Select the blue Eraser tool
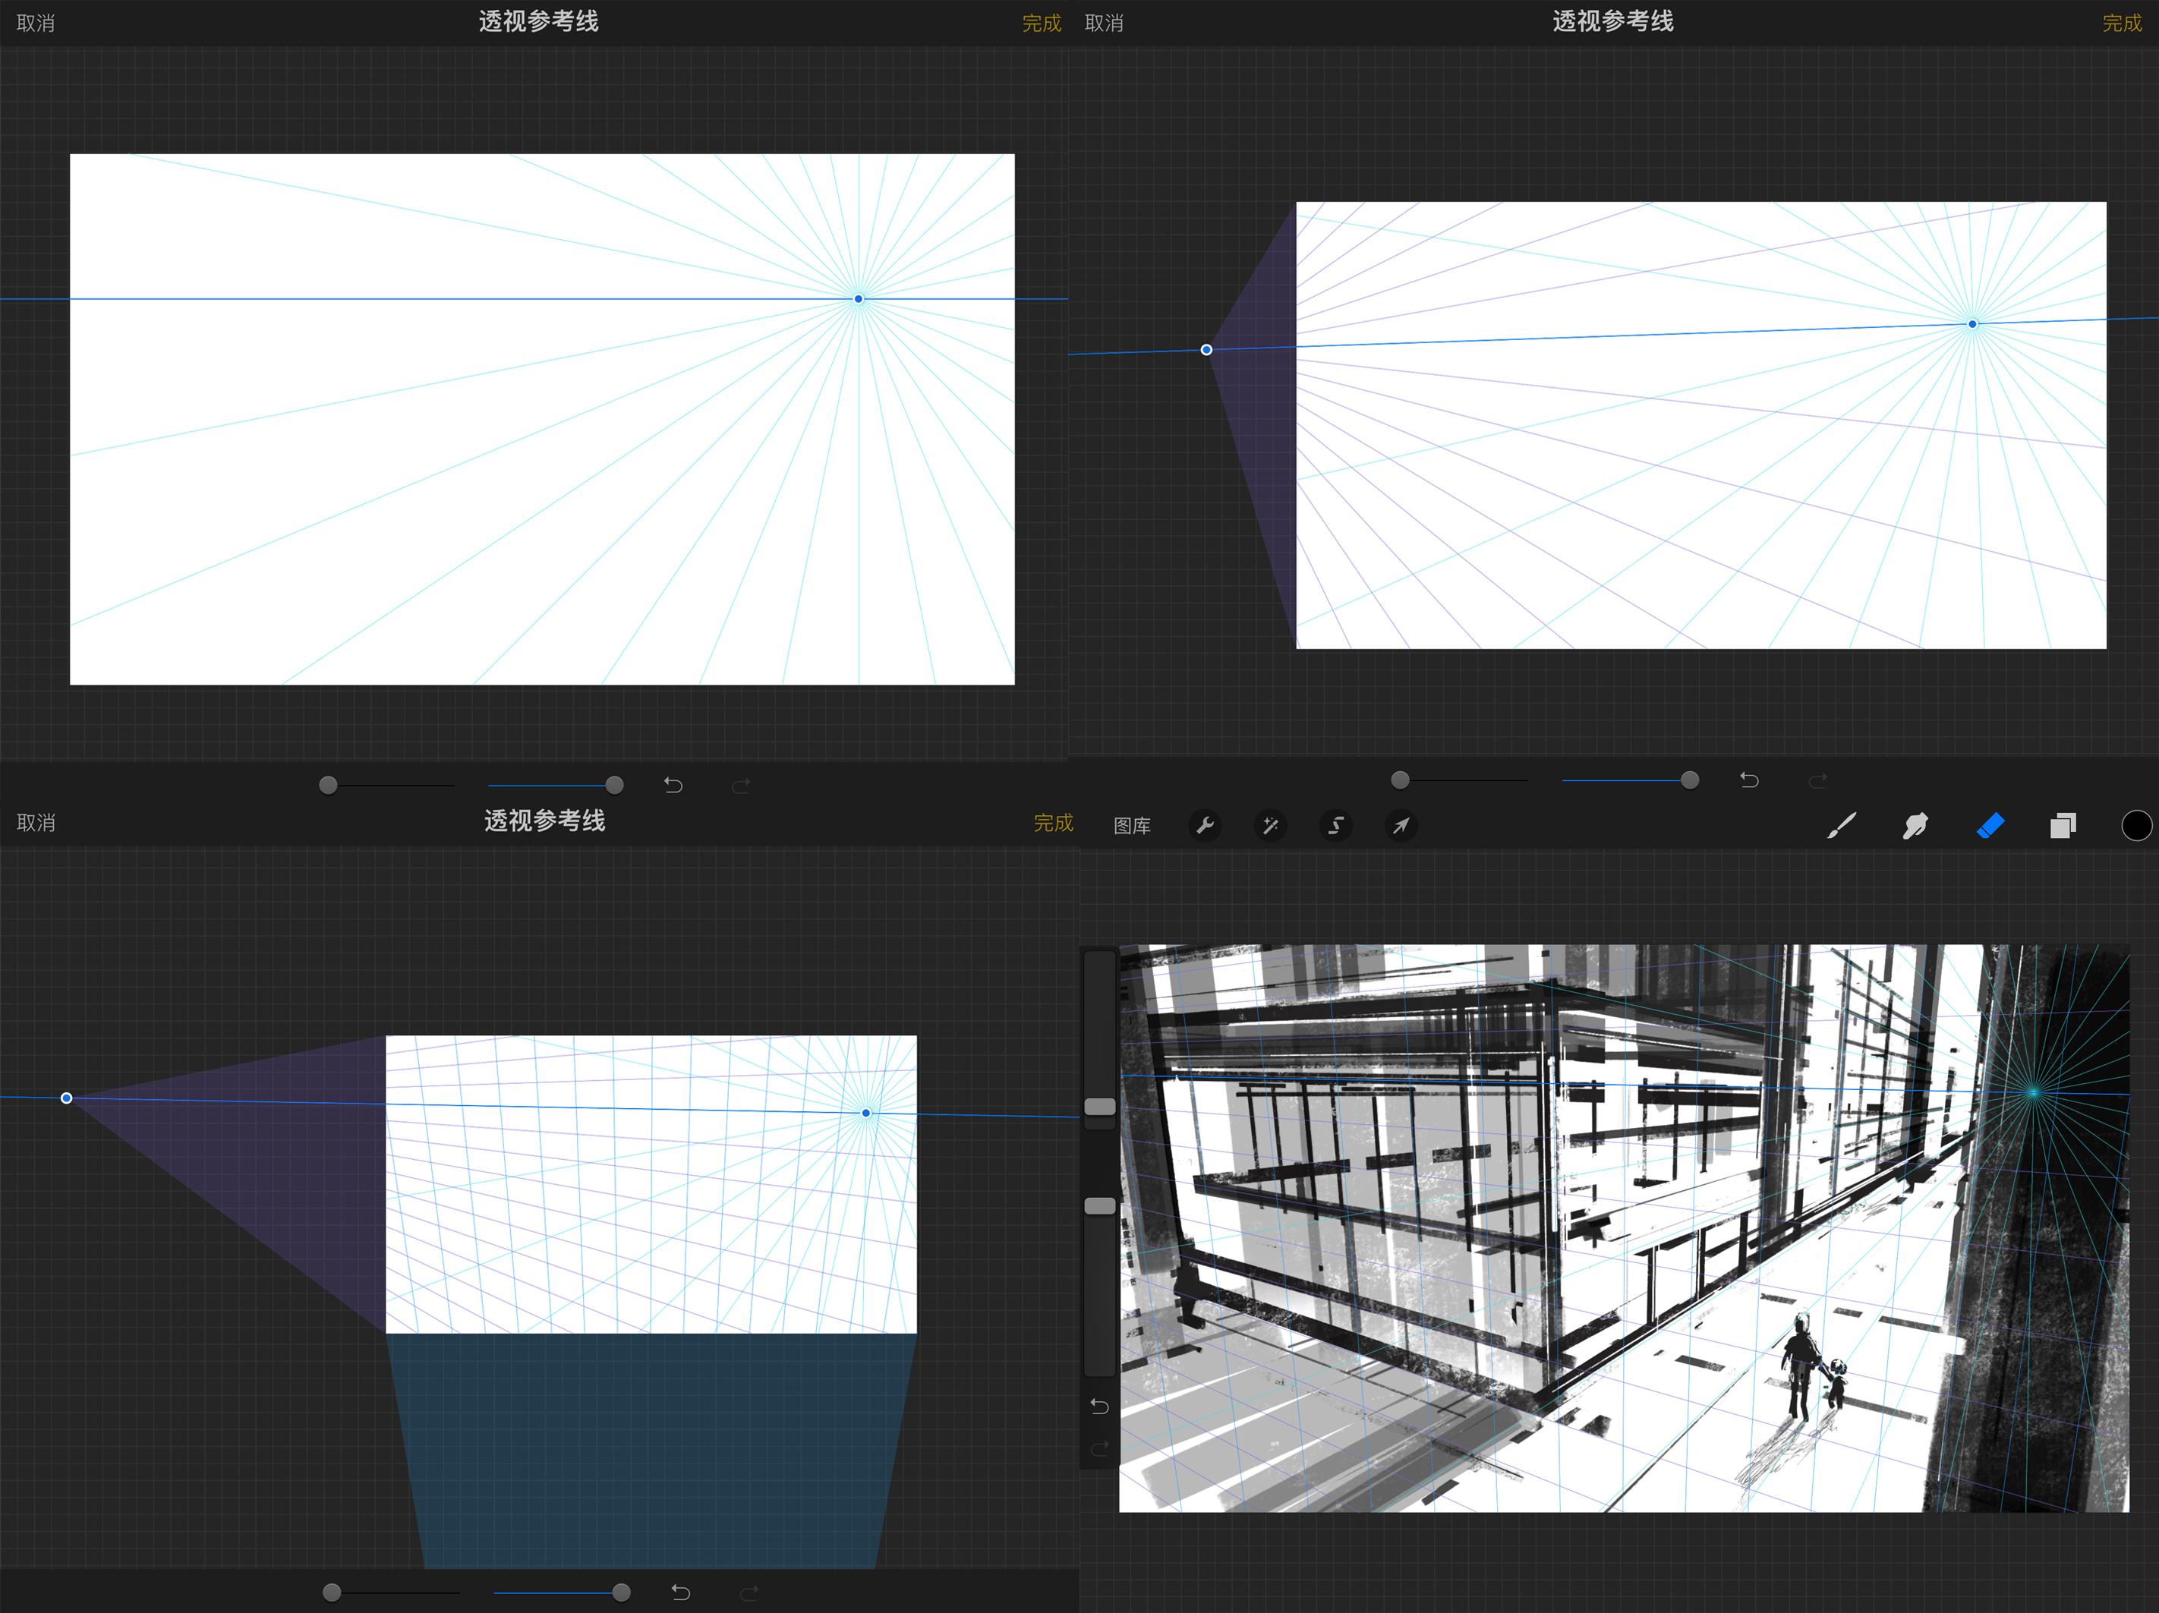Image resolution: width=2159 pixels, height=1613 pixels. pos(1990,827)
